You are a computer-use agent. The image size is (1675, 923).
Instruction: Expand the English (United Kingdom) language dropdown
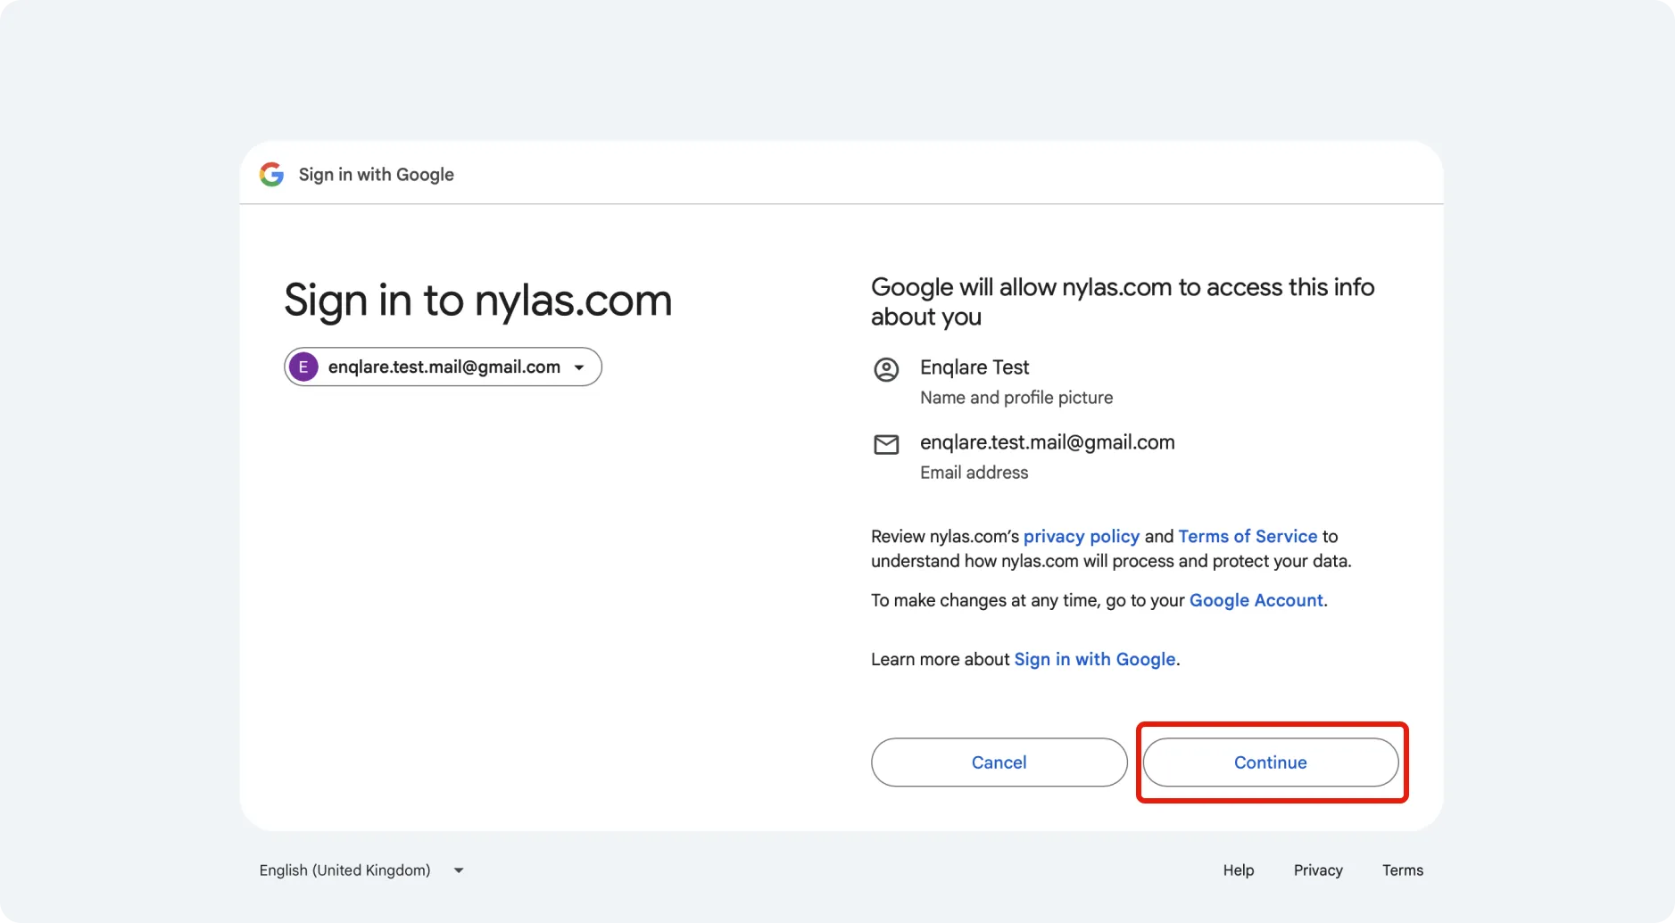(361, 870)
